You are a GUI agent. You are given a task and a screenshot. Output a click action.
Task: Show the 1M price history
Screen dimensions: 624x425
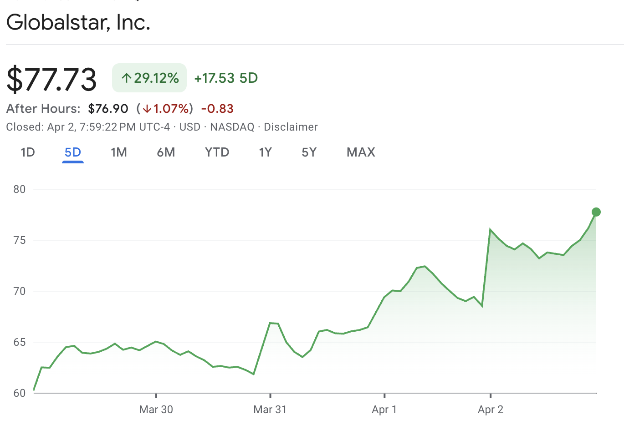pyautogui.click(x=119, y=152)
